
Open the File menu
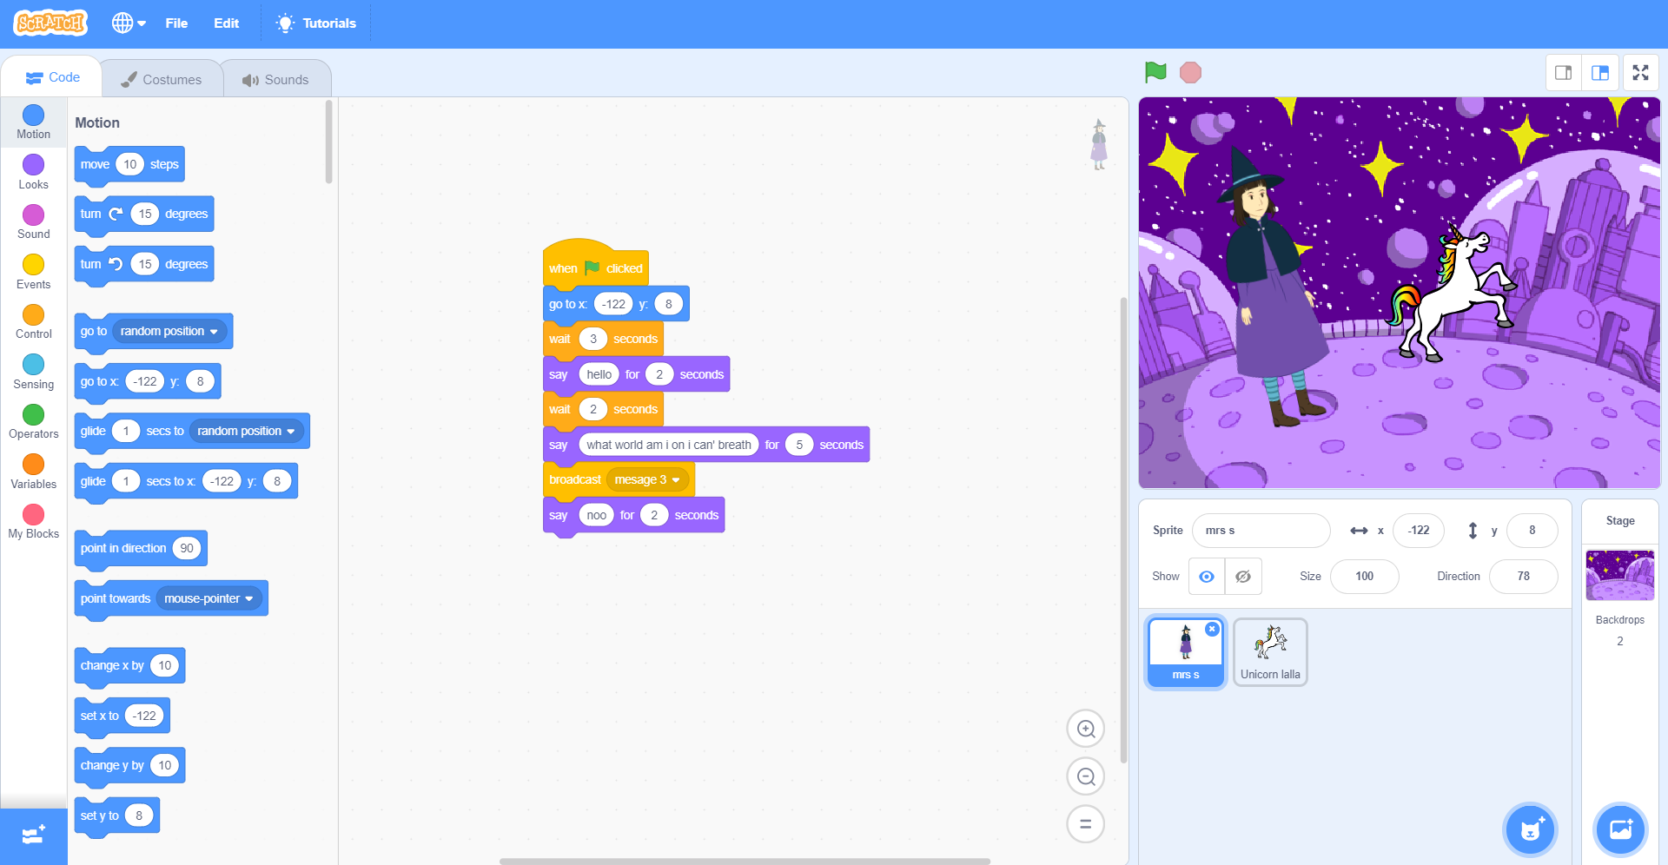[176, 23]
